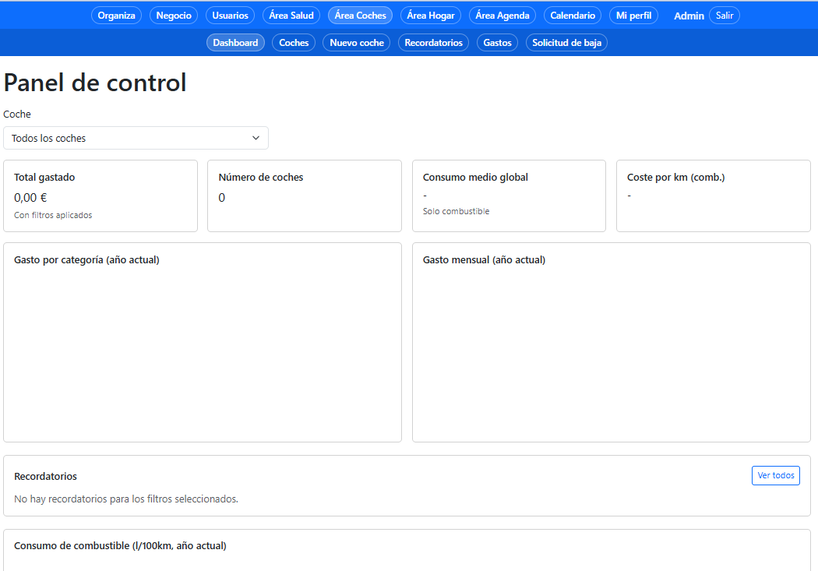Image resolution: width=818 pixels, height=571 pixels.
Task: Go to Usuarios in top navigation
Action: (x=230, y=16)
